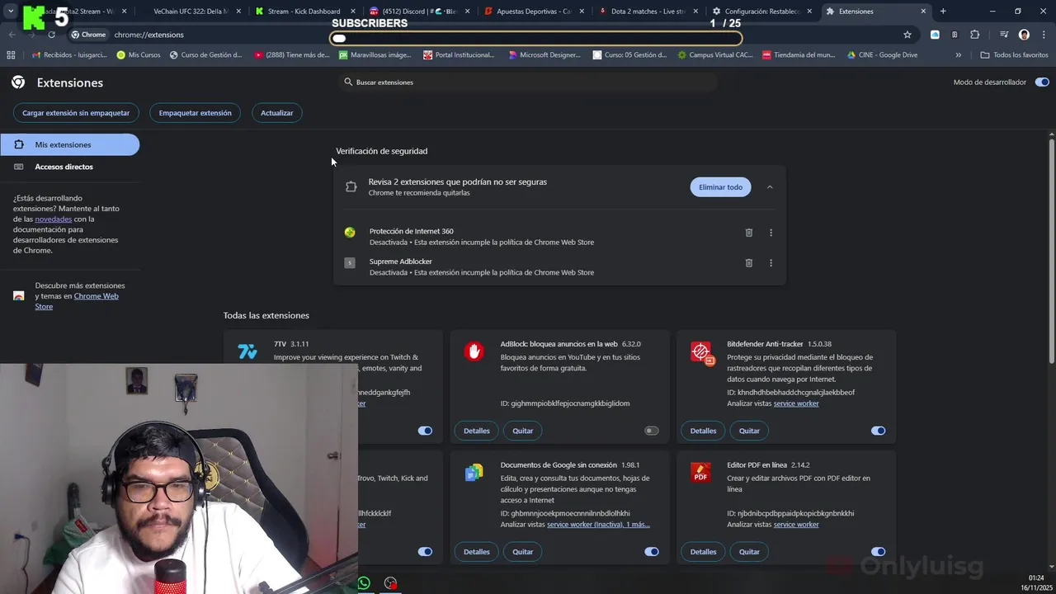The image size is (1056, 594).
Task: Open a new tab with plus icon
Action: (x=943, y=12)
